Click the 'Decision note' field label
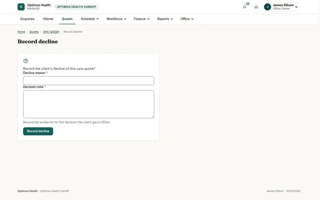Screen dimensions: 320x200 point(33,87)
